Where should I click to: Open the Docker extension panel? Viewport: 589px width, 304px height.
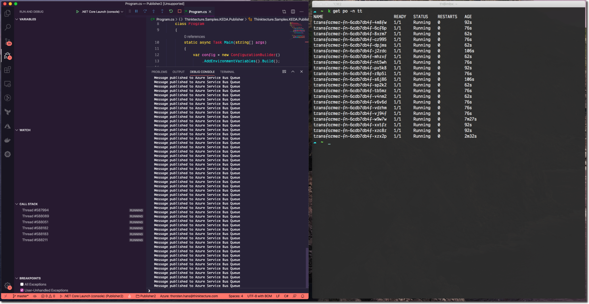pos(7,140)
